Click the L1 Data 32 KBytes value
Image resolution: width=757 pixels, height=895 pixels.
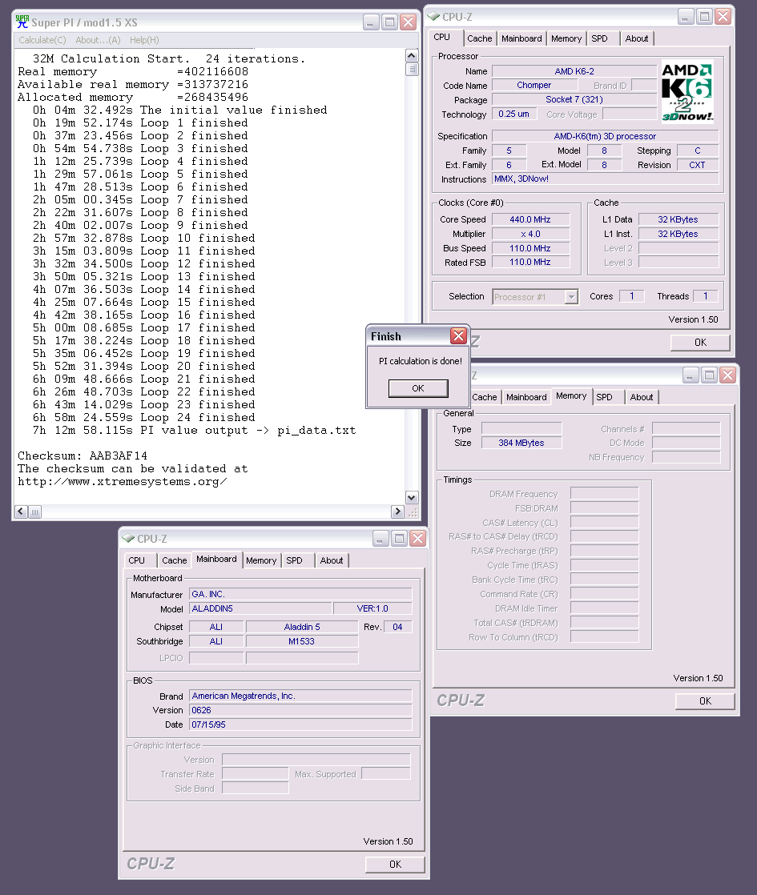pos(678,219)
